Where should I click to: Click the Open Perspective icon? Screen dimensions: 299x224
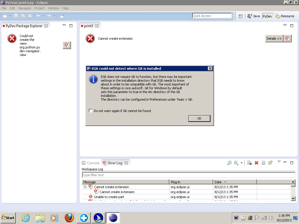click(241, 16)
